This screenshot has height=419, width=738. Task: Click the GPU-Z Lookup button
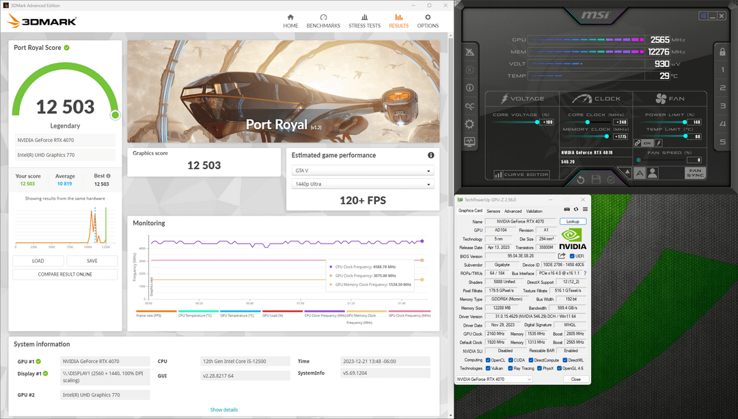point(573,222)
